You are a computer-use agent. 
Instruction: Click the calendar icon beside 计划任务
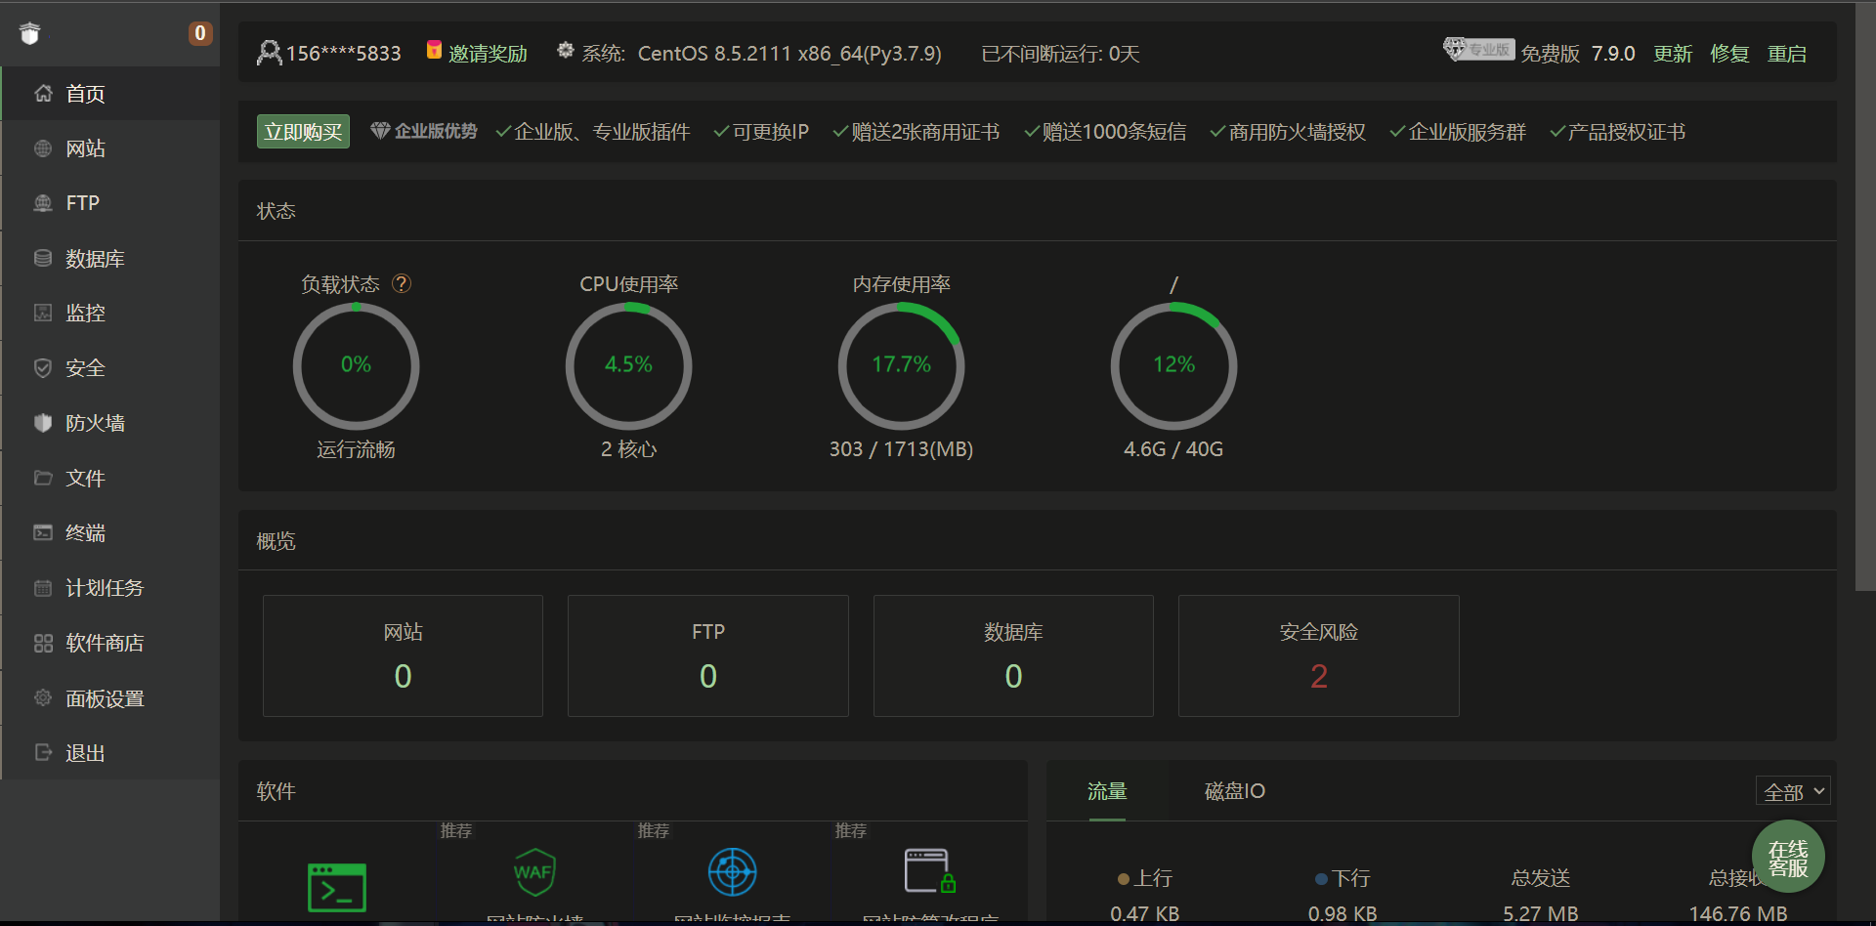coord(43,588)
